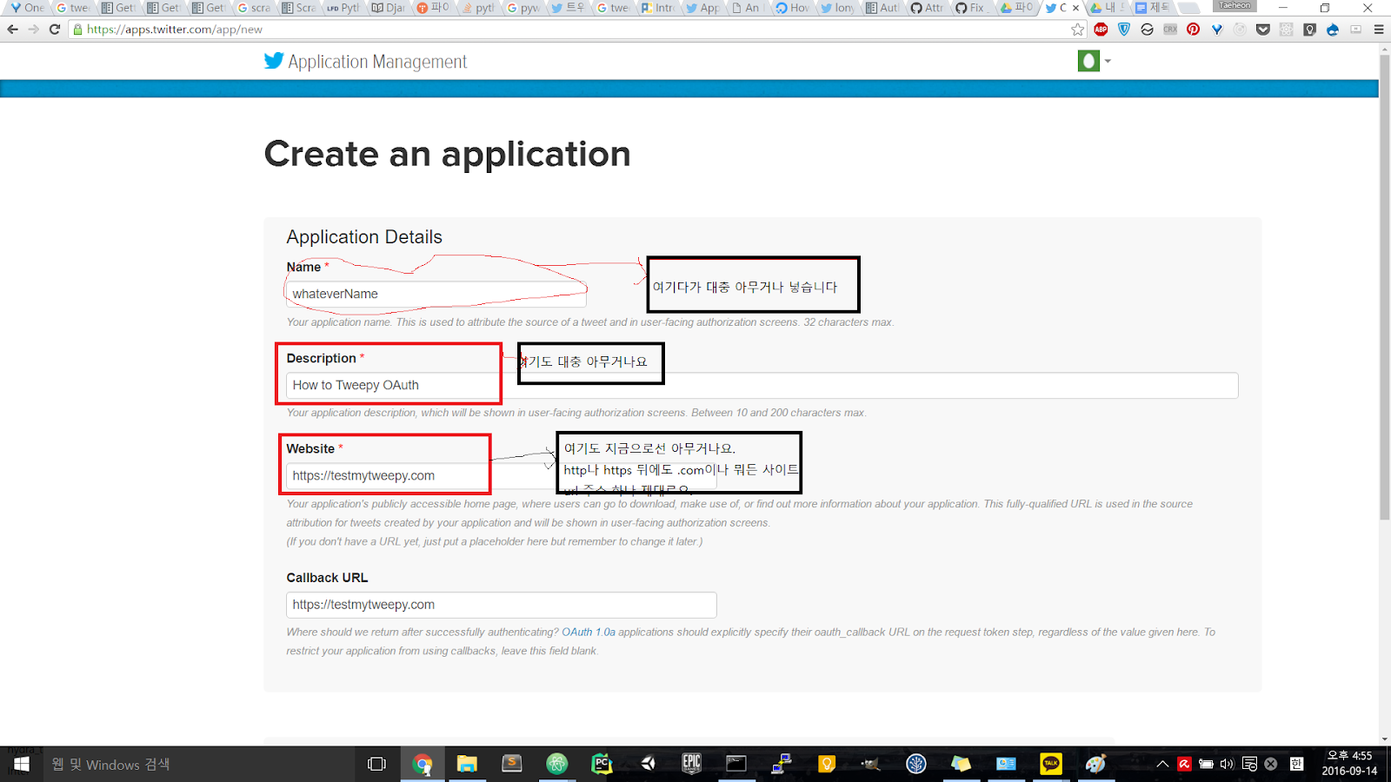Reload the page with the refresh icon
The width and height of the screenshot is (1391, 782).
(55, 29)
